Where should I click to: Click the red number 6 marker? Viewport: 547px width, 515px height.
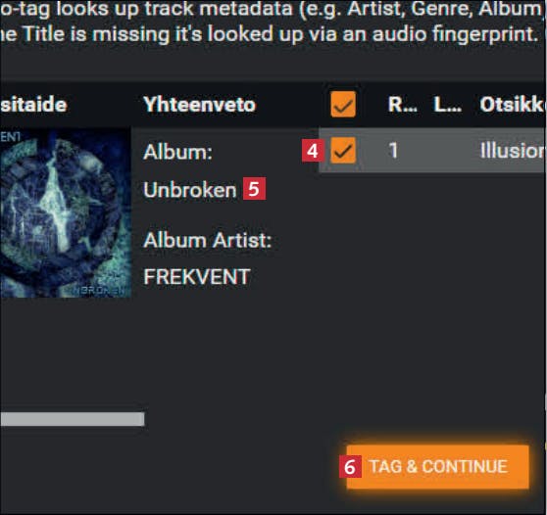click(350, 467)
